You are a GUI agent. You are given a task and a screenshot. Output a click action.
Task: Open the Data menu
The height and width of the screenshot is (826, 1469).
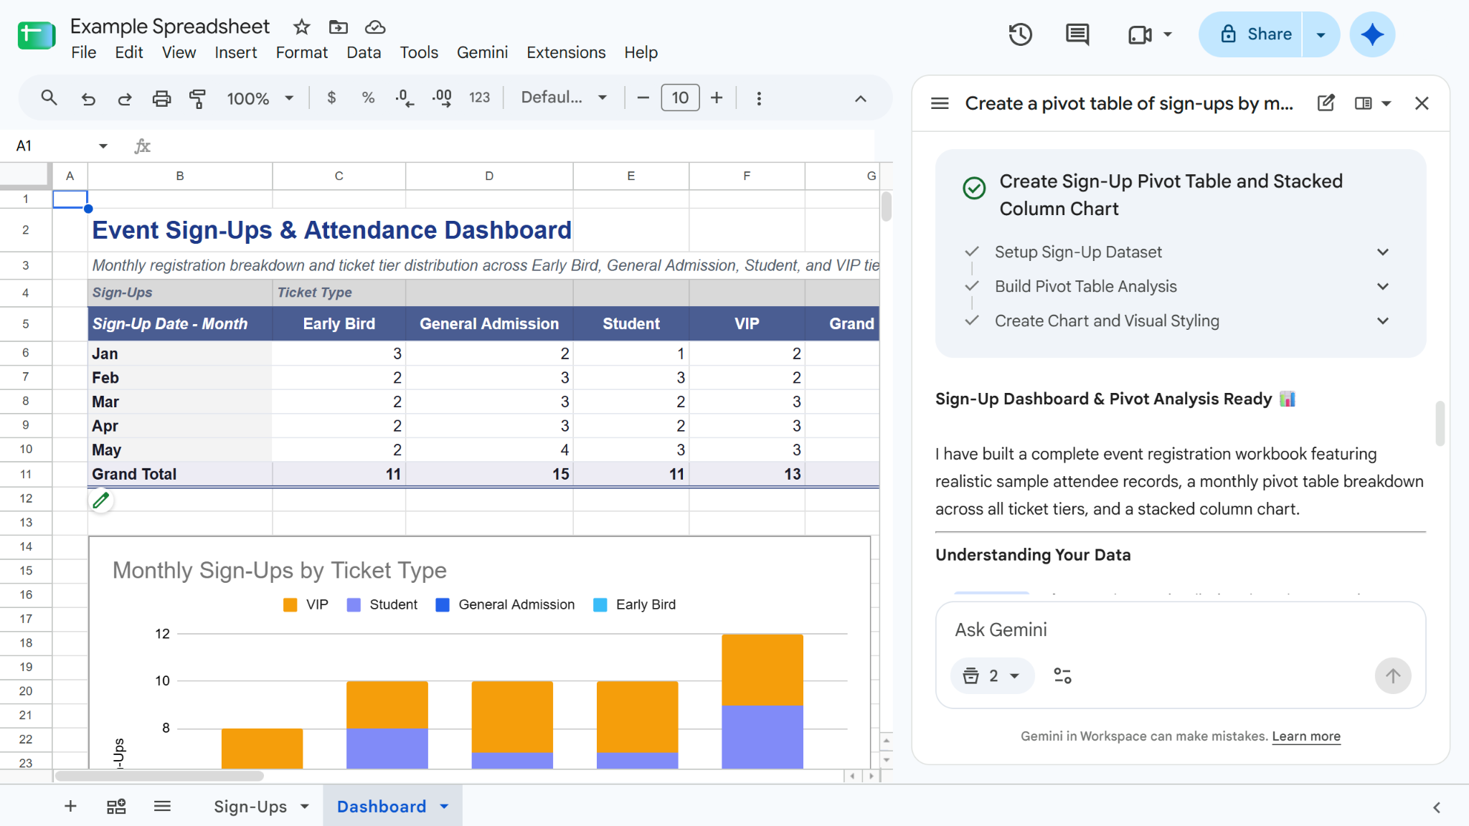pos(364,52)
